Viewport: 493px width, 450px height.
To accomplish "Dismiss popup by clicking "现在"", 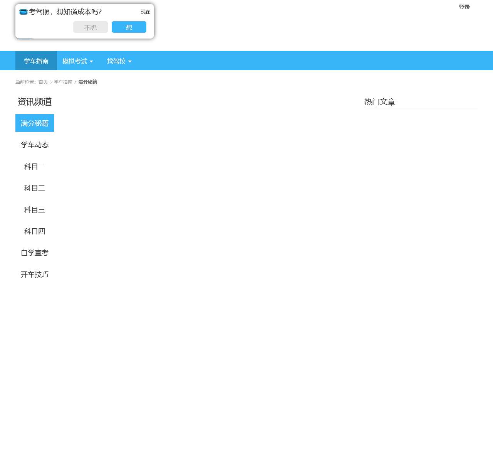I will pyautogui.click(x=145, y=12).
